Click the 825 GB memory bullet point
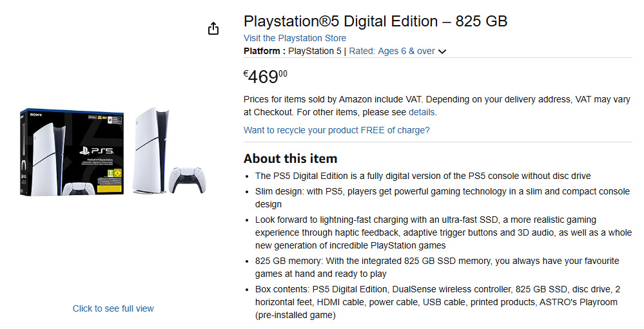This screenshot has height=329, width=644. point(436,267)
